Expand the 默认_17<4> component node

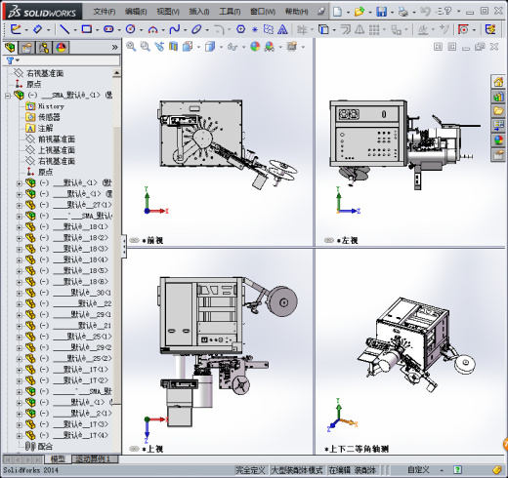tap(20, 436)
